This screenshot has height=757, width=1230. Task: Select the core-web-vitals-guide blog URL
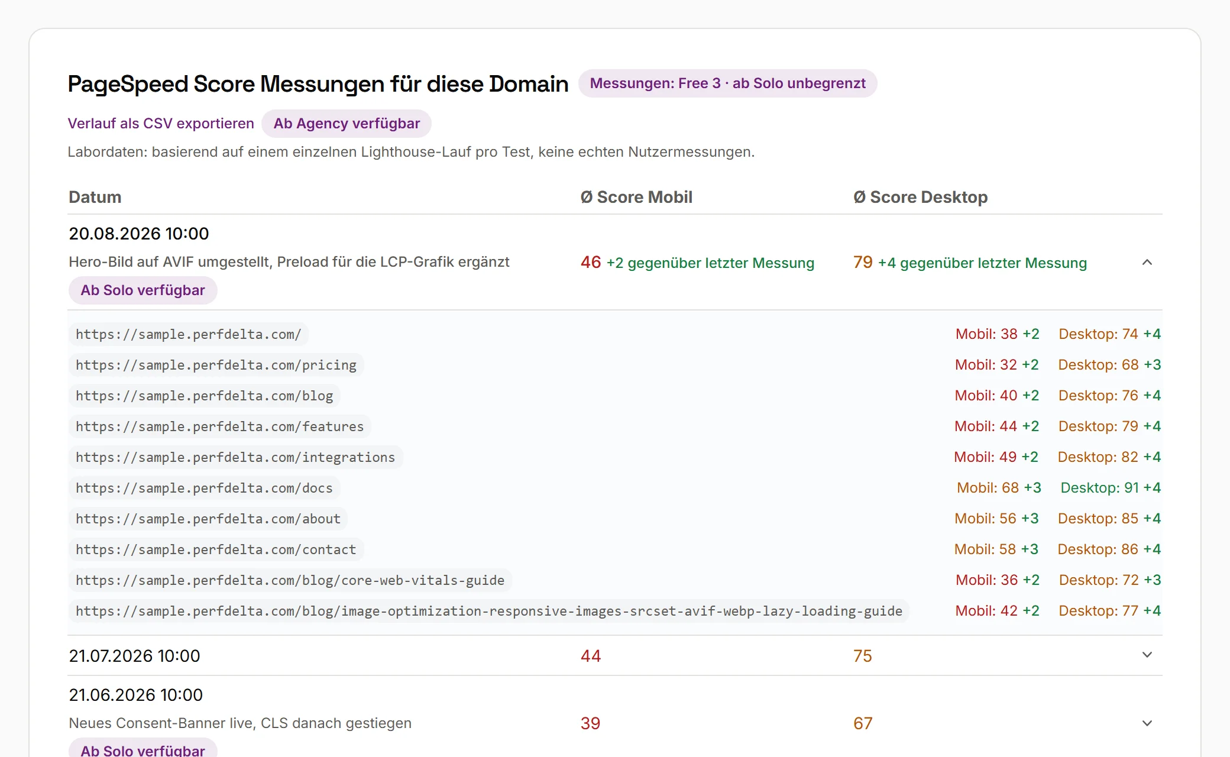click(x=290, y=580)
